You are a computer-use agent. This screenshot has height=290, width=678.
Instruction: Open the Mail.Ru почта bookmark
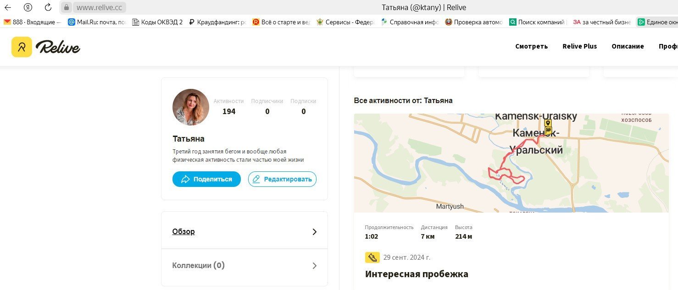(97, 22)
